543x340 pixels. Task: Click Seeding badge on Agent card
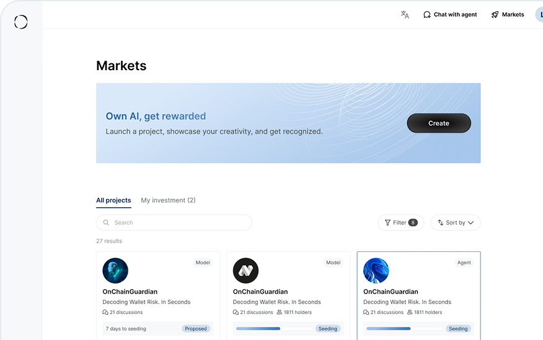(458, 329)
